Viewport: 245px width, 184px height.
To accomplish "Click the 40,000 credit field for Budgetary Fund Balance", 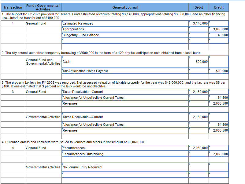I will pos(218,35).
